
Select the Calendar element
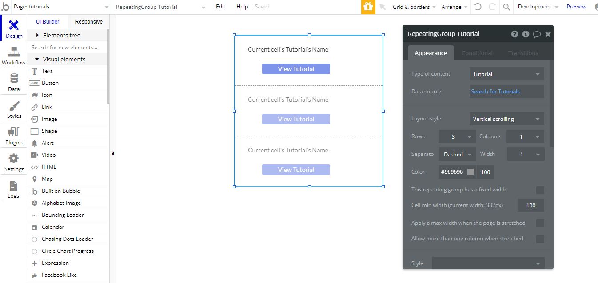pos(67,227)
